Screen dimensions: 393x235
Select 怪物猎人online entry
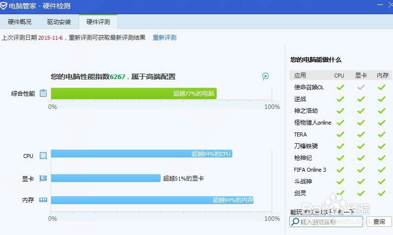[x=312, y=123]
